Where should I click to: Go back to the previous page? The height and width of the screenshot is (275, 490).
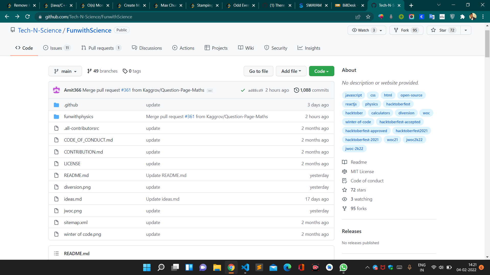(x=7, y=17)
